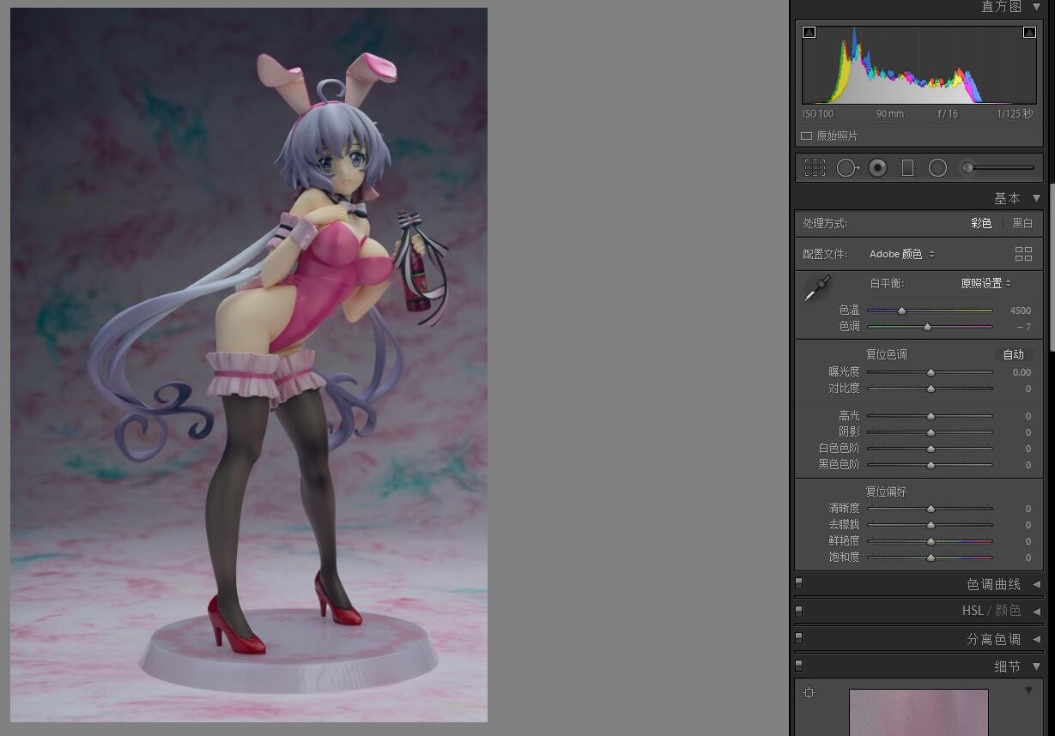Activate the Spot Removal tool
1055x736 pixels.
click(x=847, y=168)
